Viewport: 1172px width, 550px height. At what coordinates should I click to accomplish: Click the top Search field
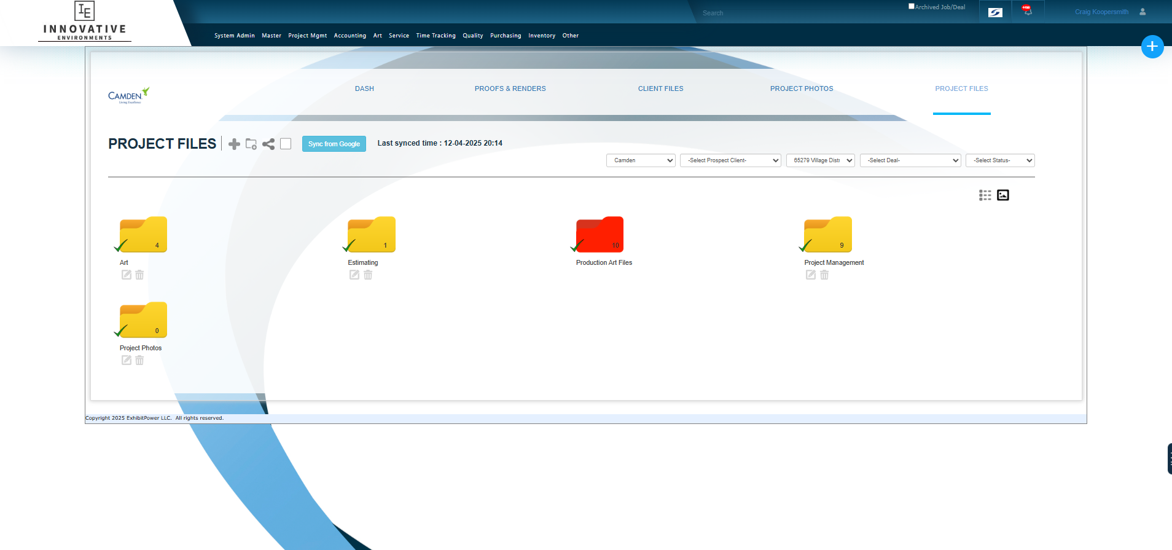(x=799, y=13)
